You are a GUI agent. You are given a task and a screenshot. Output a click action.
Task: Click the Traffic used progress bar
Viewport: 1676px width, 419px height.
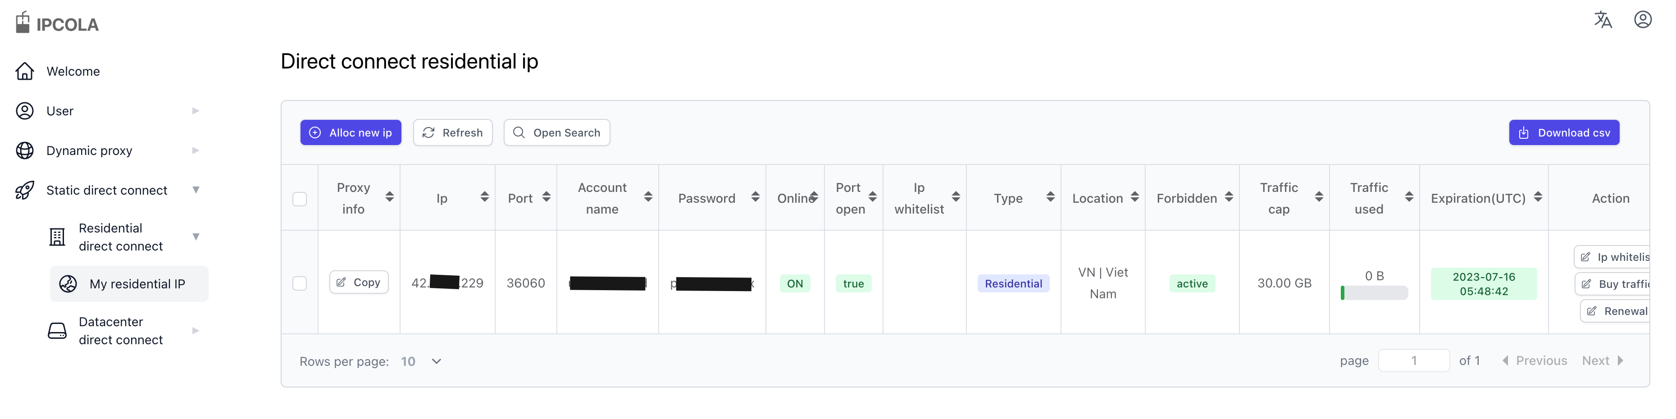click(1374, 293)
